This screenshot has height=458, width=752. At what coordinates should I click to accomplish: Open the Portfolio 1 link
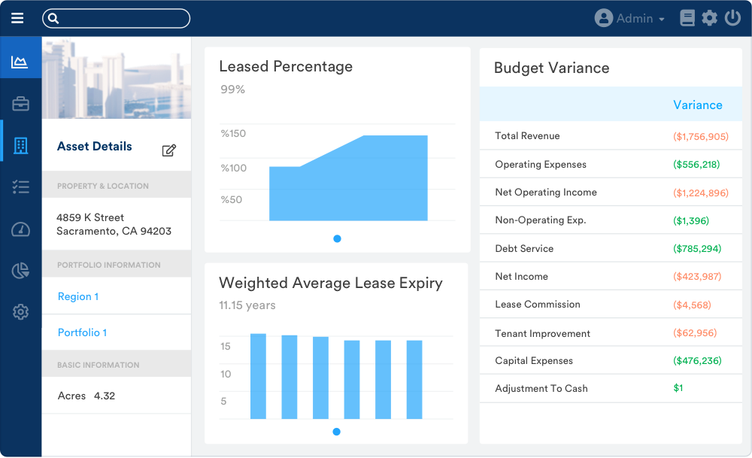coord(81,332)
